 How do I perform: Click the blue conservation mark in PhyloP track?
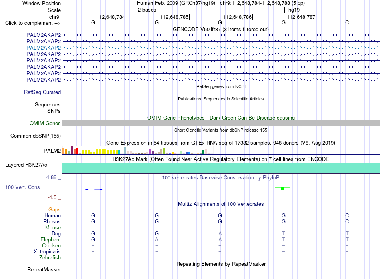pyautogui.click(x=94, y=189)
